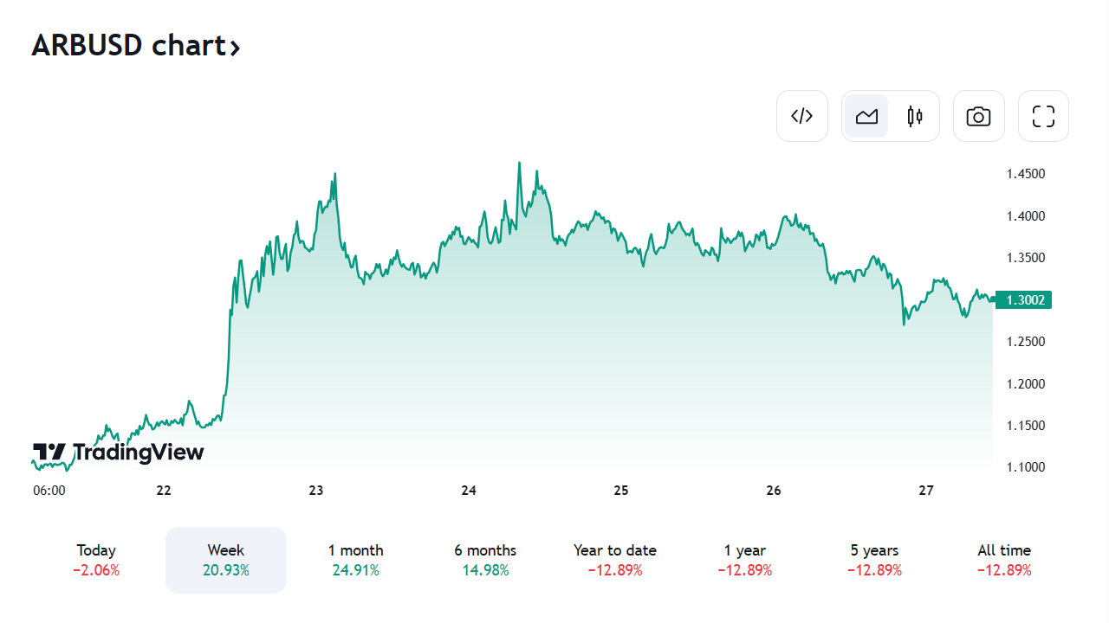Switch to area chart style
This screenshot has width=1109, height=623.
866,116
